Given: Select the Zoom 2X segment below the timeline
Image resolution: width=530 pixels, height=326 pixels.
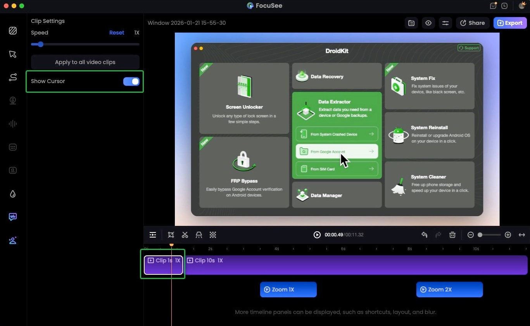Looking at the screenshot, I should pyautogui.click(x=449, y=290).
